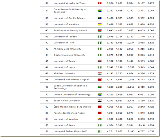Select rank number 36 cell
Image resolution: width=160 pixels, height=137 pixels.
click(x=47, y=3)
